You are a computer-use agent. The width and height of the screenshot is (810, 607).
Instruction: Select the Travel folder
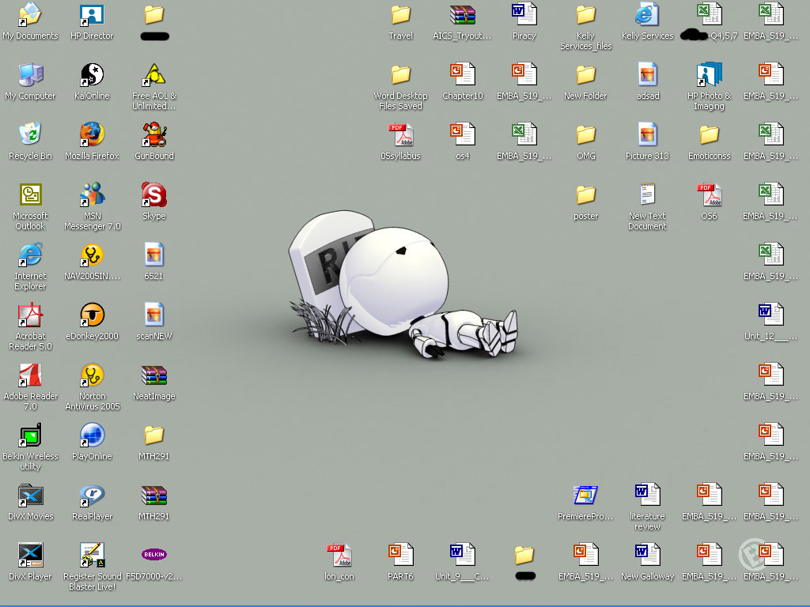[x=400, y=15]
